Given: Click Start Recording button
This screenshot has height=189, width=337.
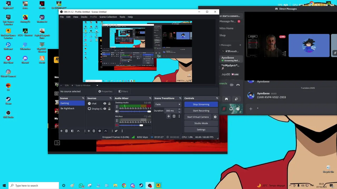Looking at the screenshot, I should point(201,111).
